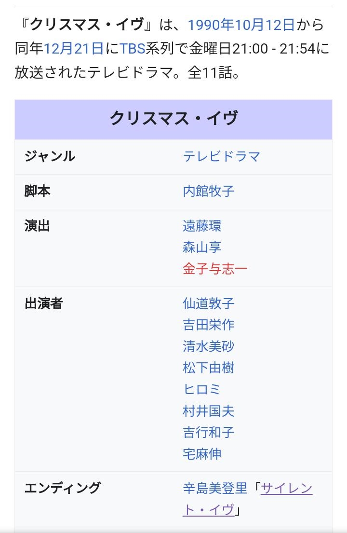The image size is (347, 533).
Task: Open 清水美砂 cast link
Action: pyautogui.click(x=209, y=346)
